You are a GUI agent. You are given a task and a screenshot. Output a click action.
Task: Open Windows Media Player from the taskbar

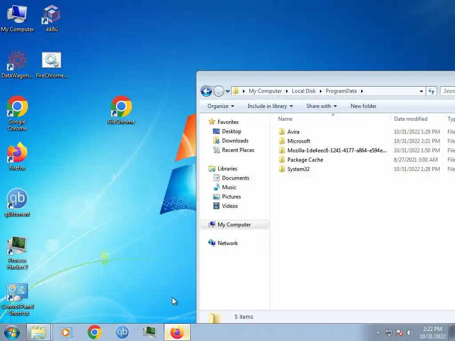pyautogui.click(x=67, y=332)
